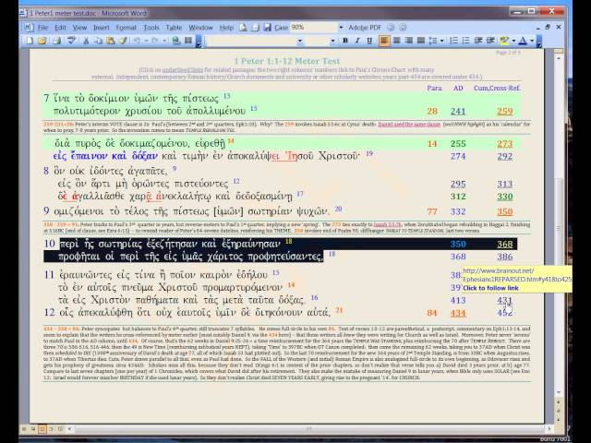Open the 'Daniel used the same clause' link
The height and width of the screenshot is (443, 591).
coord(409,125)
